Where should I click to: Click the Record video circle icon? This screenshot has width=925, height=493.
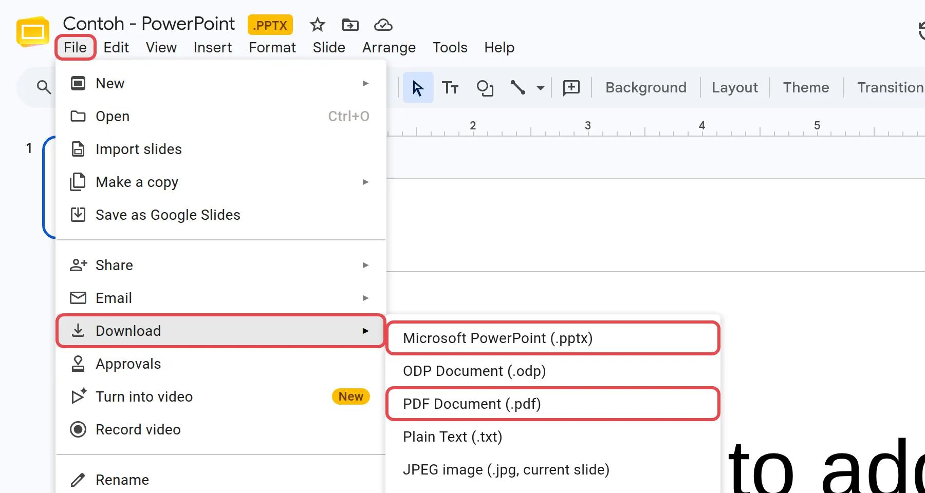[x=78, y=429]
